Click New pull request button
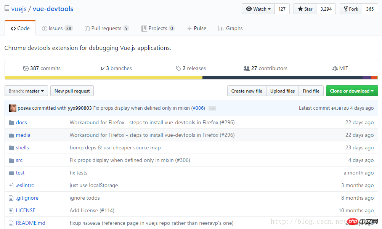 [72, 91]
